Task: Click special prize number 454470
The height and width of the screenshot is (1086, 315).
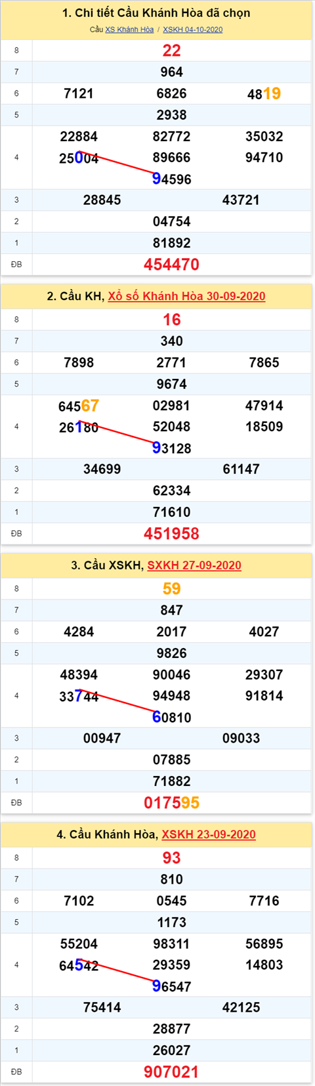Action: pyautogui.click(x=171, y=265)
